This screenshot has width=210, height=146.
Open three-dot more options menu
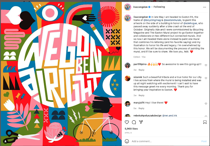[205, 7]
